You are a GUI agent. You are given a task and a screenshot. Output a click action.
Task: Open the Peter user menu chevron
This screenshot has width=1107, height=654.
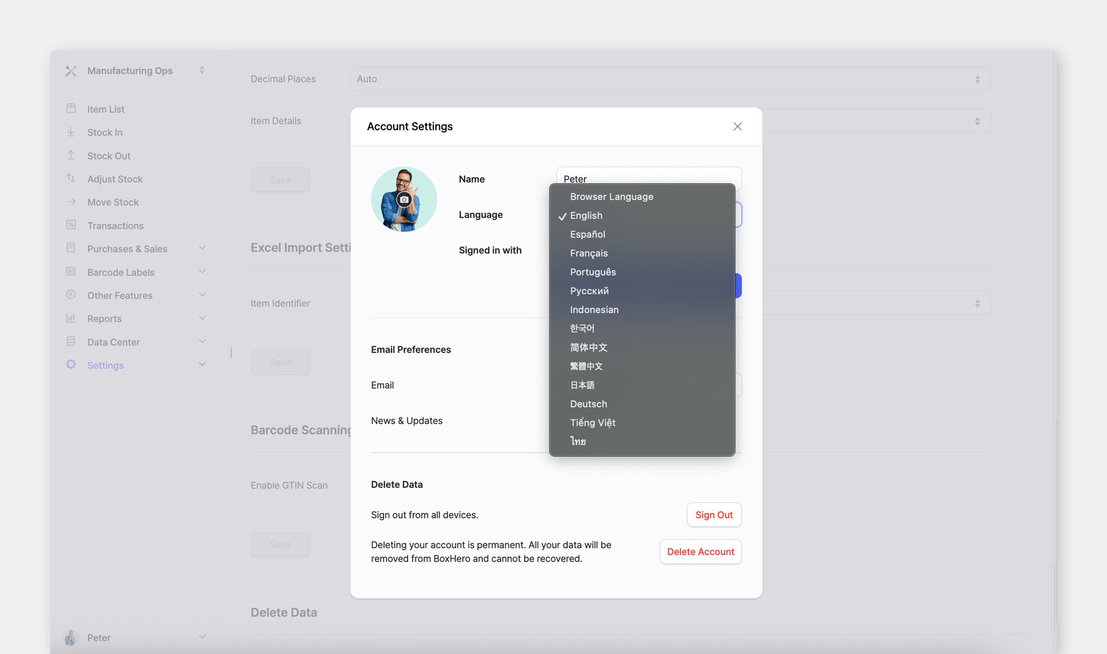(x=202, y=637)
